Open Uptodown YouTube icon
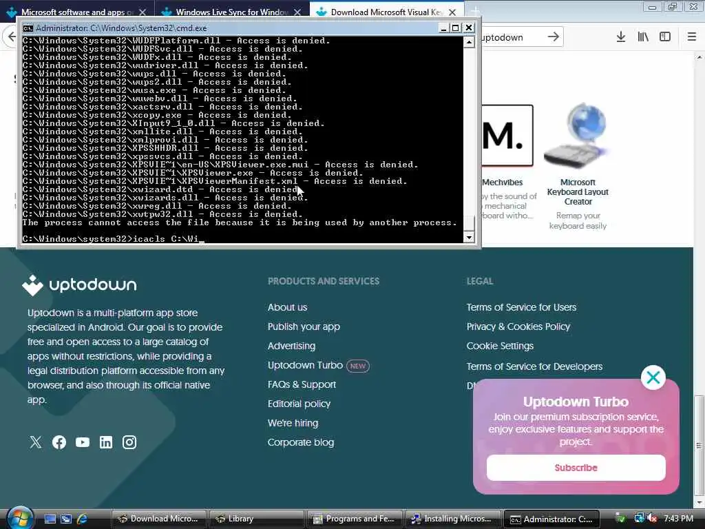This screenshot has width=705, height=529. pos(83,442)
